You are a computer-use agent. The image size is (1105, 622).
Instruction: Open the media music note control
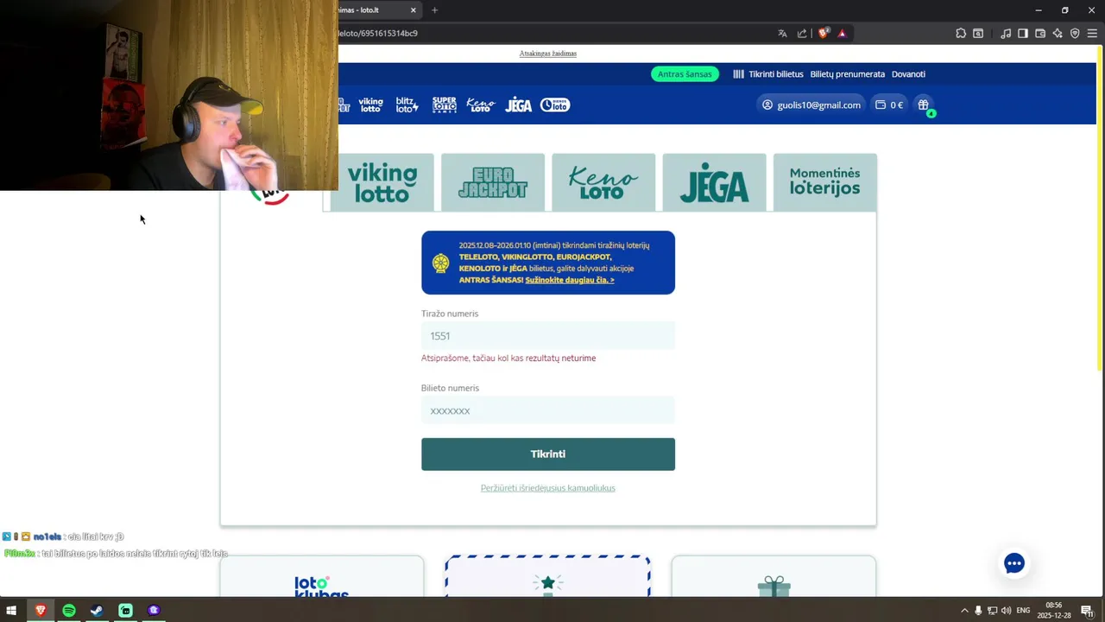[x=1006, y=33]
